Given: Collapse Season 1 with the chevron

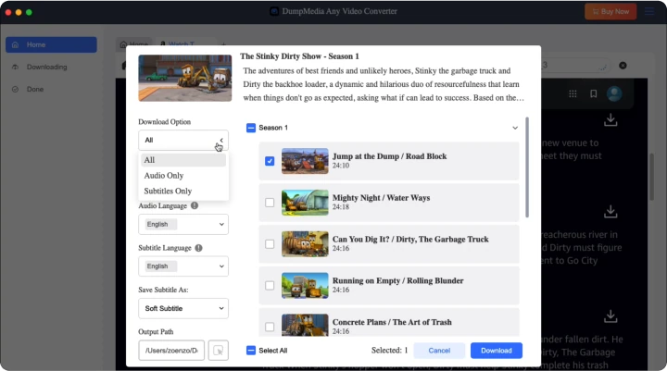Looking at the screenshot, I should pyautogui.click(x=515, y=128).
